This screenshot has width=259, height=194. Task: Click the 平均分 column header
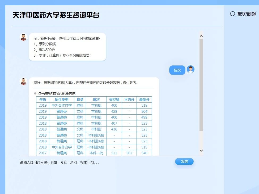129,100
